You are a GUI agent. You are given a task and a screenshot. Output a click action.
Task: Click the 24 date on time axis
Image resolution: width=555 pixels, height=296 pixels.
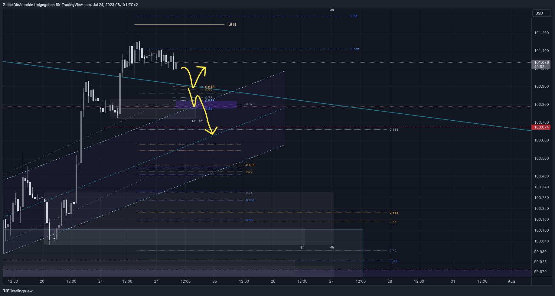[x=156, y=281]
